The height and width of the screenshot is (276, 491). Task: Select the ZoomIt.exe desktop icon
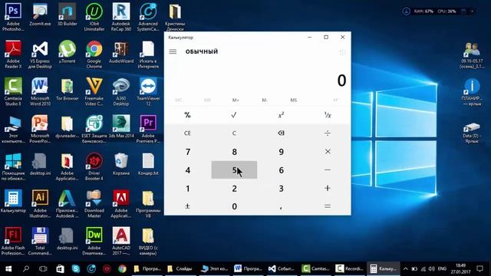[x=40, y=15]
